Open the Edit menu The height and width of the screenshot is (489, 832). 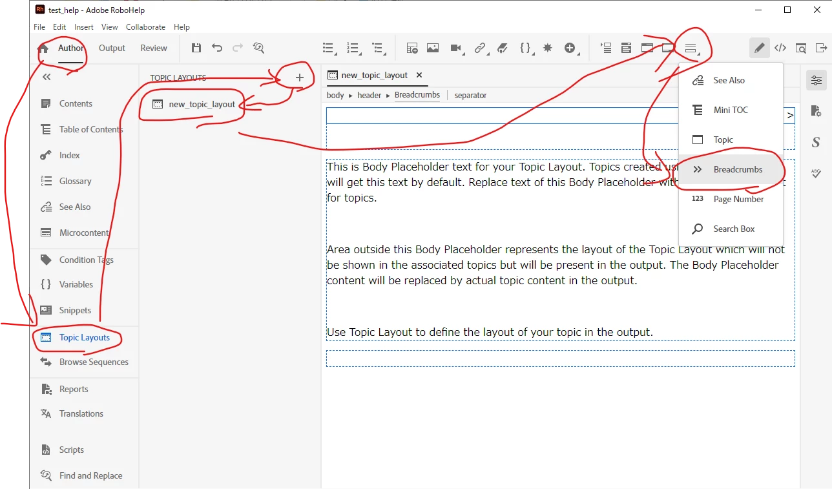[59, 27]
